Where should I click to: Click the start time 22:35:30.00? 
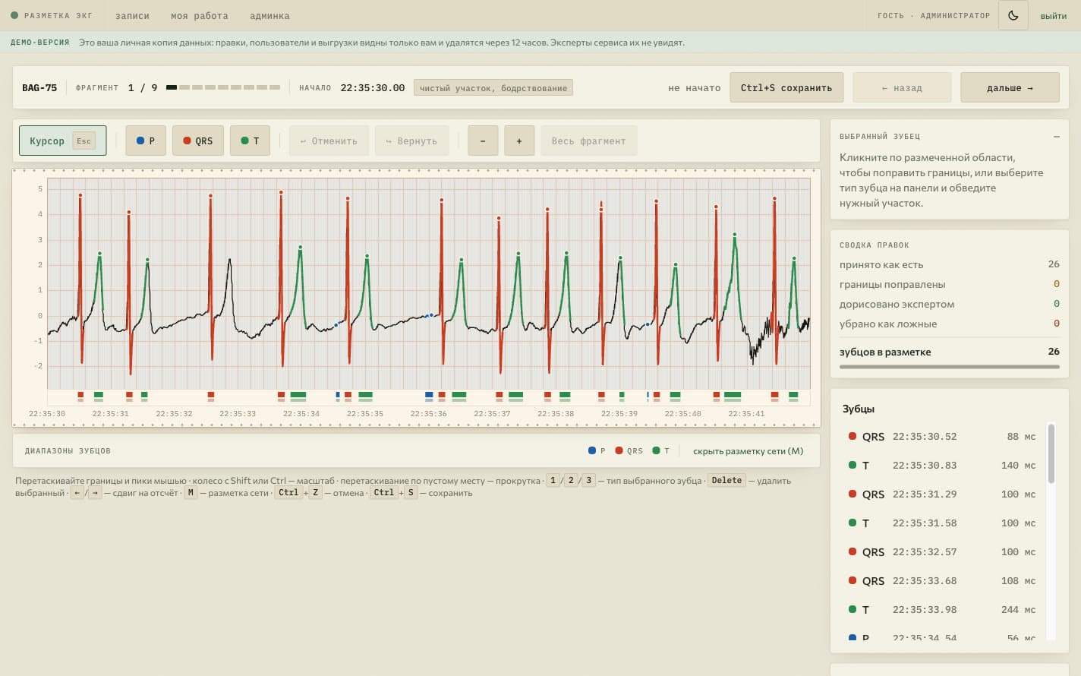pyautogui.click(x=373, y=87)
